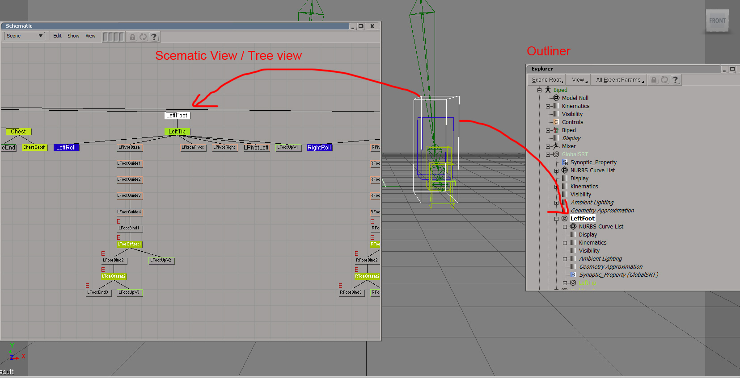Select the LeftFoot node in Schematic
Viewport: 740px width, 378px height.
pos(177,116)
